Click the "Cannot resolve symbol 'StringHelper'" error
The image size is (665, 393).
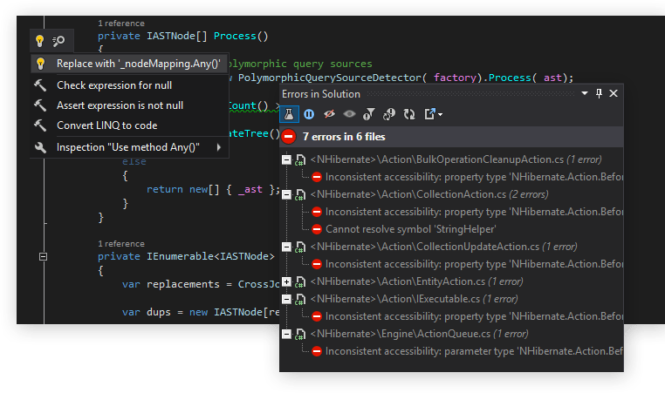click(x=399, y=229)
